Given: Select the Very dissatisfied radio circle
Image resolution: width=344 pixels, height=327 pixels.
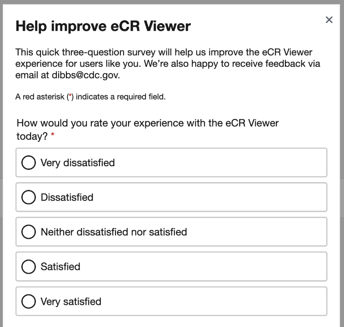Looking at the screenshot, I should pos(28,163).
